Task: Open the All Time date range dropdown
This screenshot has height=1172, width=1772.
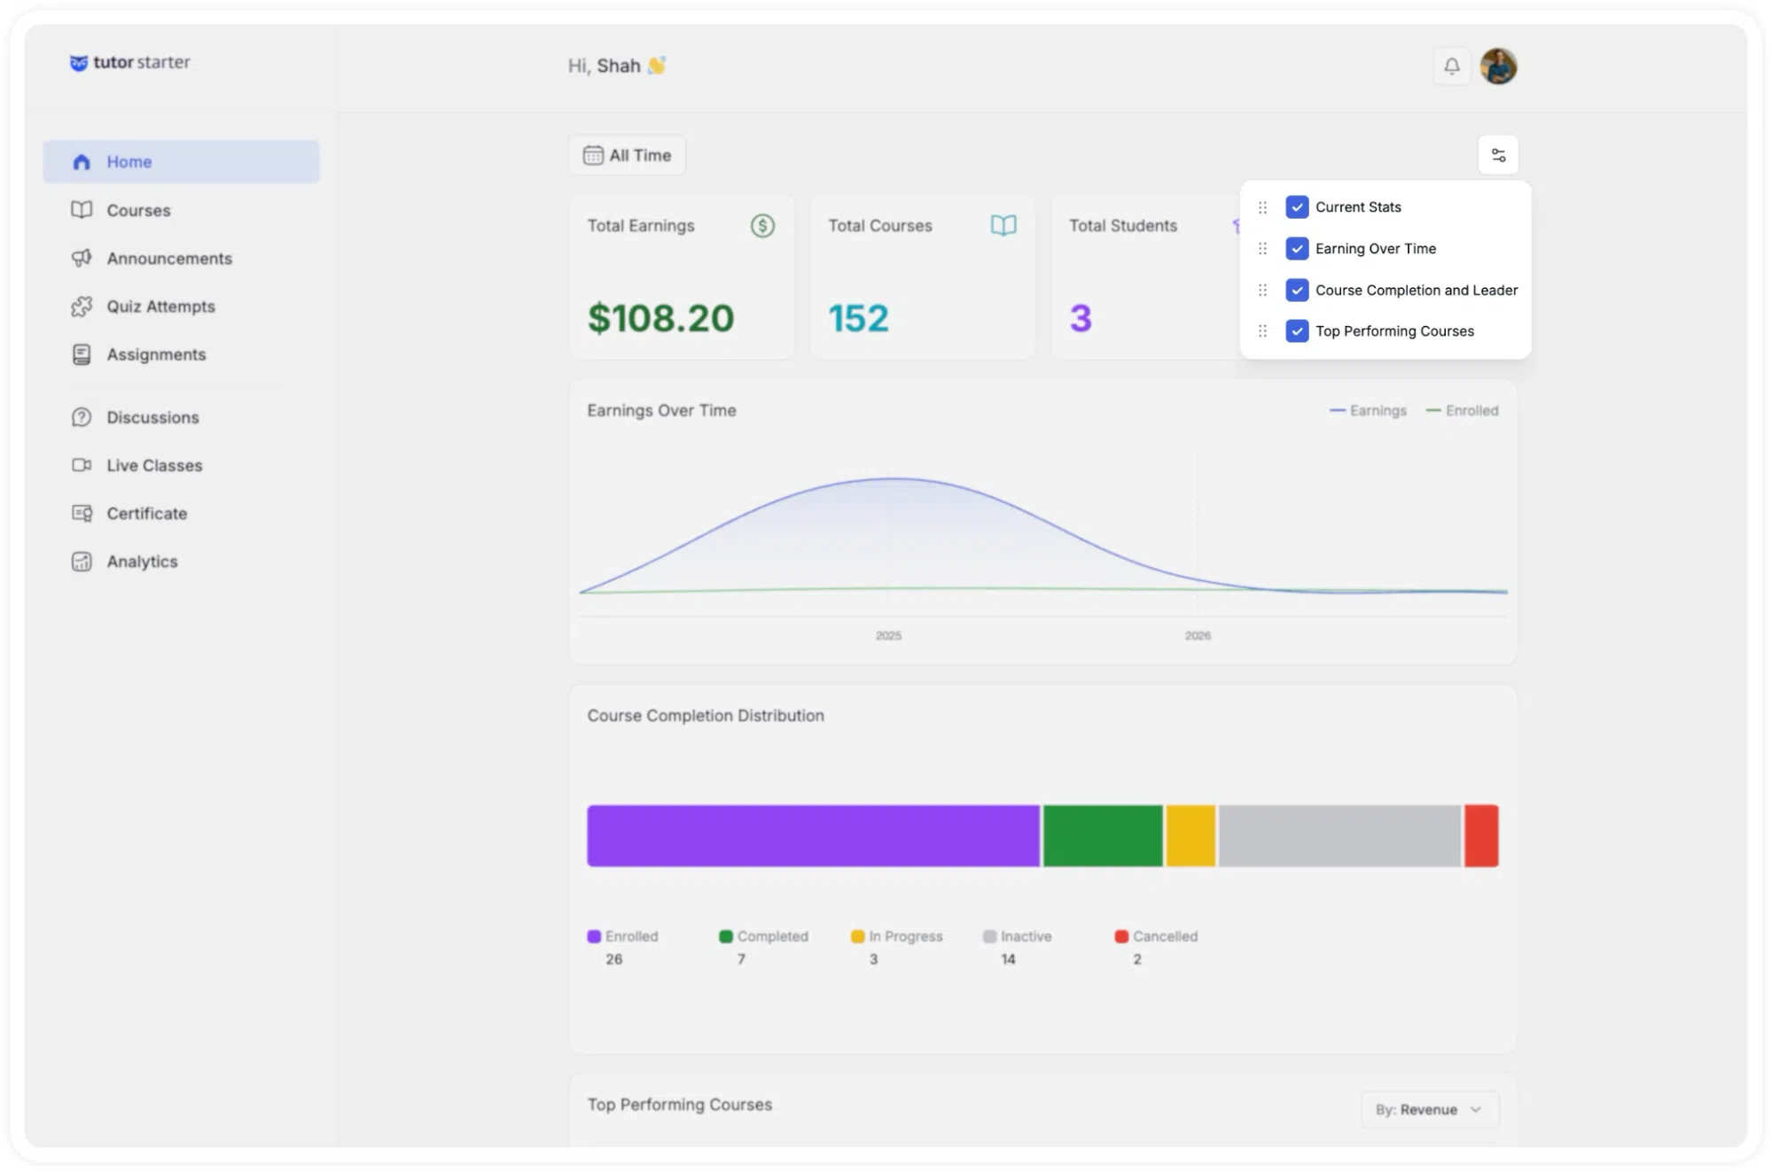Action: [627, 155]
